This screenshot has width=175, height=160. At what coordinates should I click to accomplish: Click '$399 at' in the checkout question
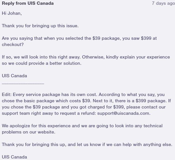click(x=149, y=38)
